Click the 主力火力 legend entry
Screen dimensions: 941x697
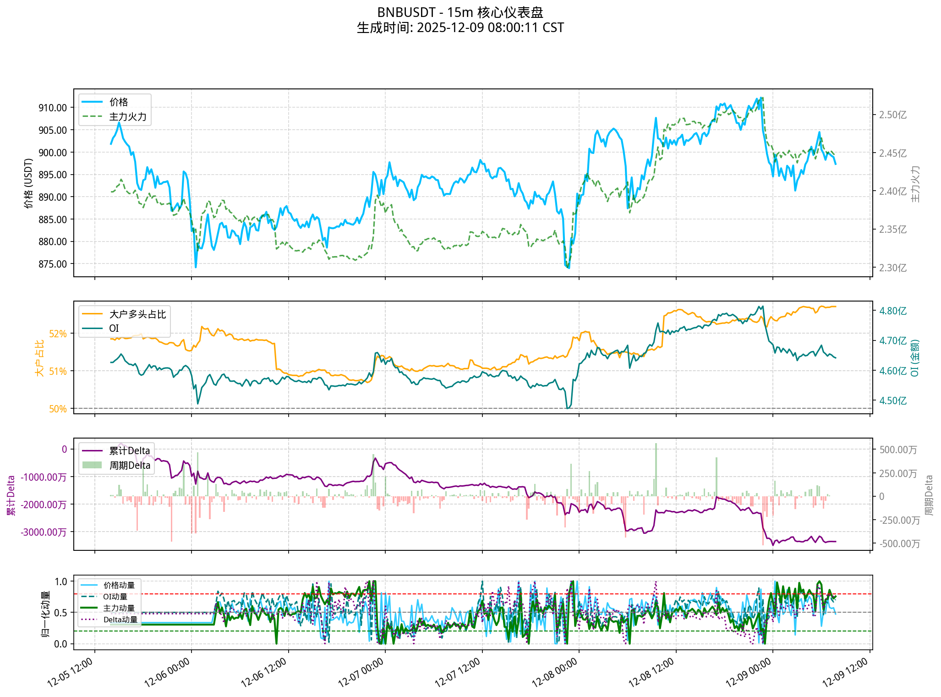point(127,117)
